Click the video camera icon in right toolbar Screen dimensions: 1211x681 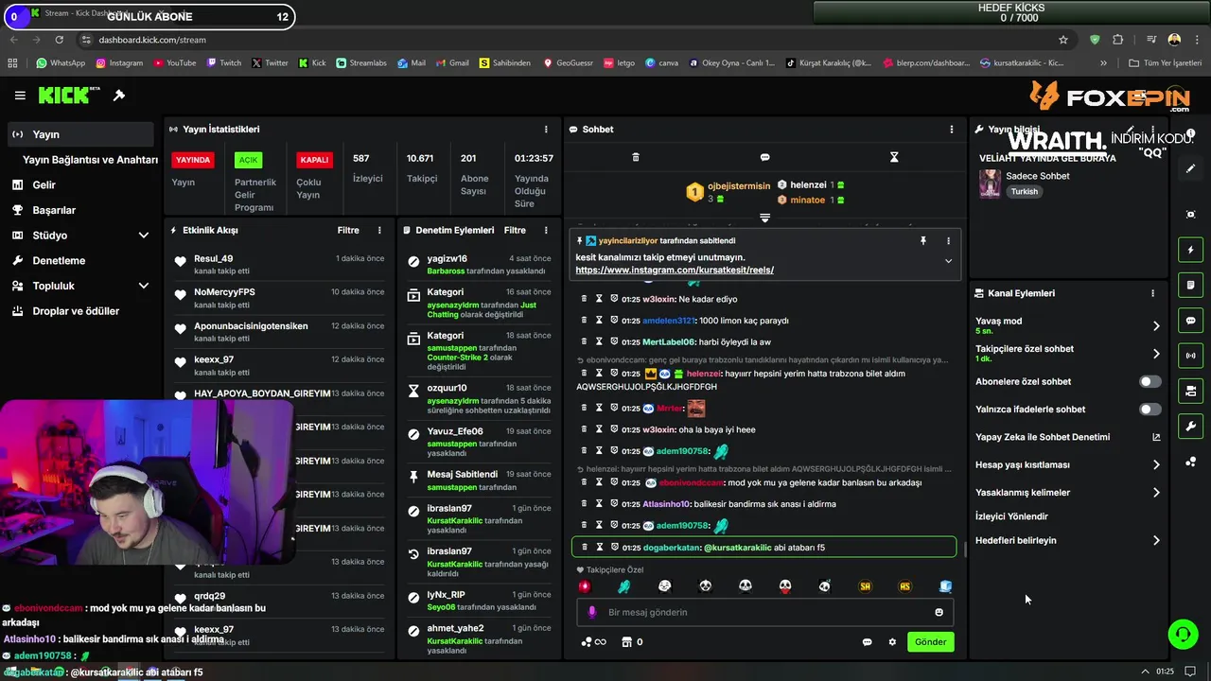[x=1190, y=391]
